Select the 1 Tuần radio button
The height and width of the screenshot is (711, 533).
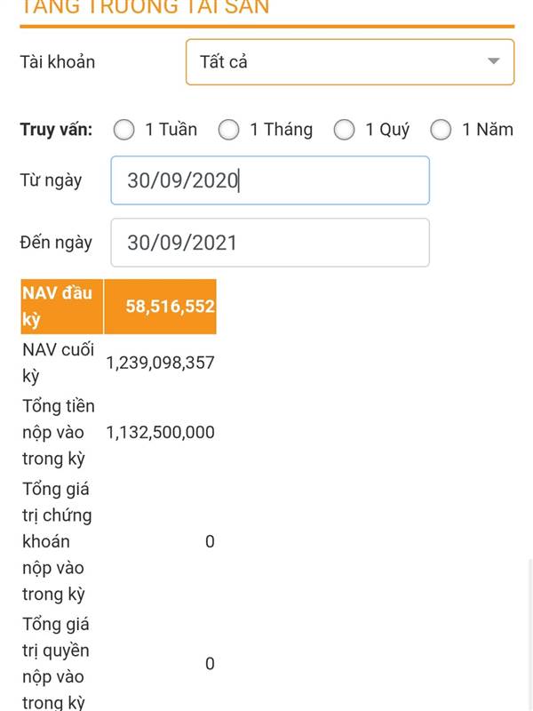click(x=124, y=130)
